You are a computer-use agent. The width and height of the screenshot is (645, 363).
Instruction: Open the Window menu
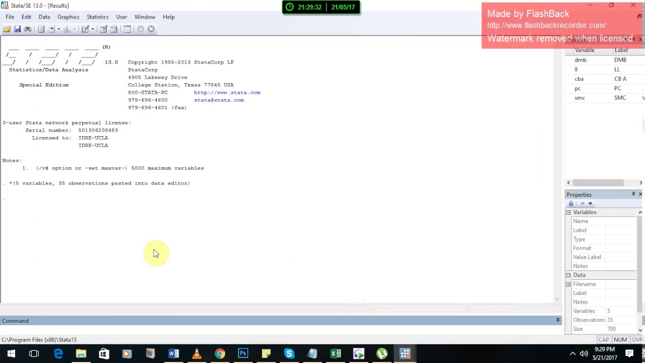tap(145, 17)
